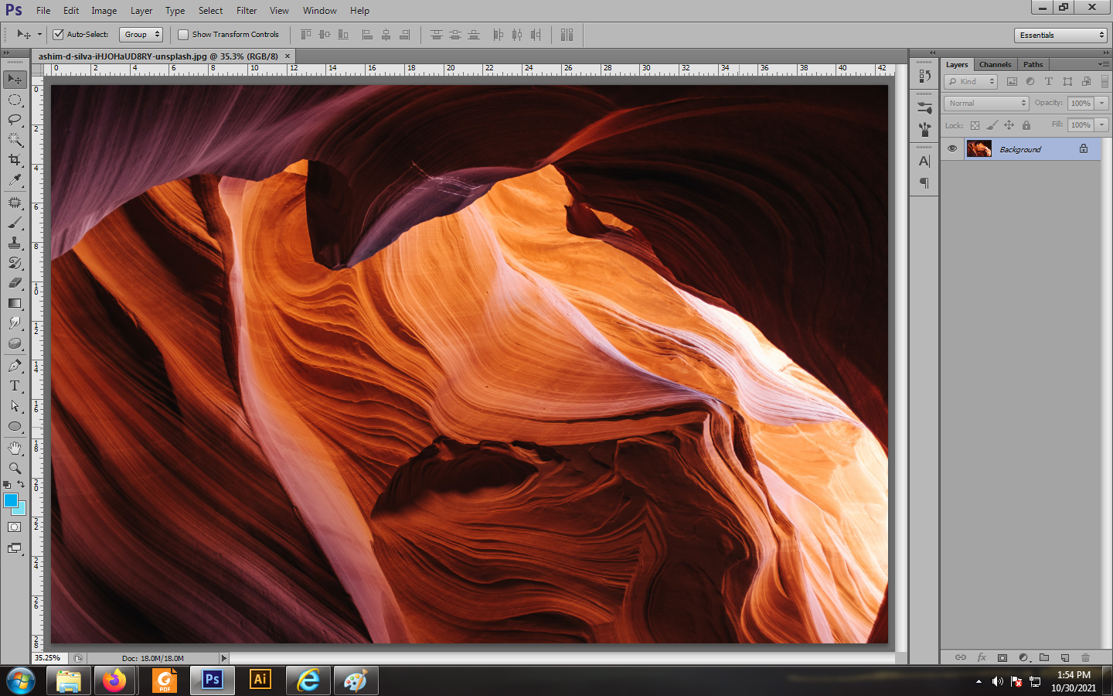Select the Hand tool

pyautogui.click(x=15, y=448)
